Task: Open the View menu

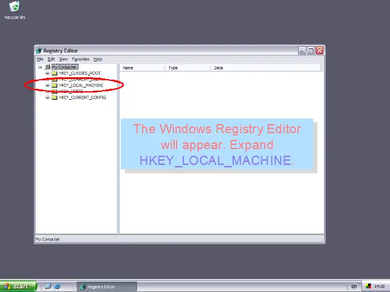Action: [63, 59]
